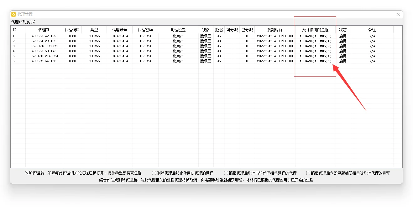Click the highlighted 允许使用的进程 column header
This screenshot has height=209, width=413.
tap(315, 30)
